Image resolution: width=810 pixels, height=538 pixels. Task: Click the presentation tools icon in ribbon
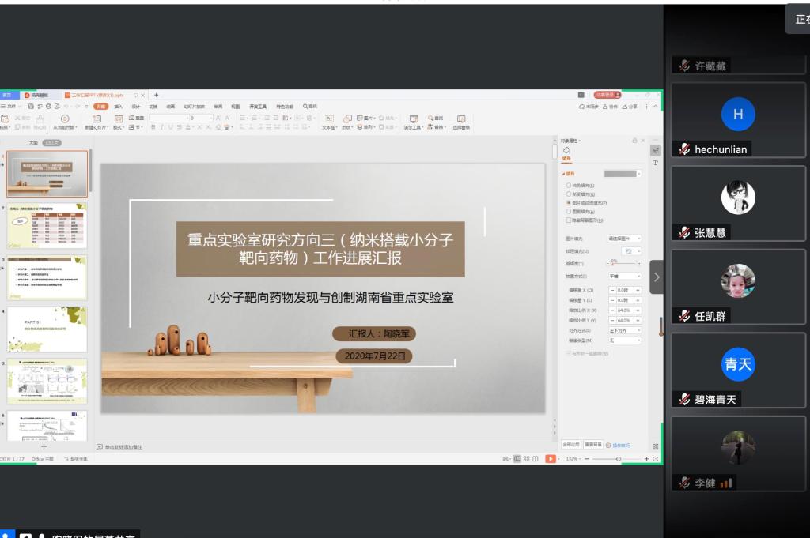(x=413, y=119)
